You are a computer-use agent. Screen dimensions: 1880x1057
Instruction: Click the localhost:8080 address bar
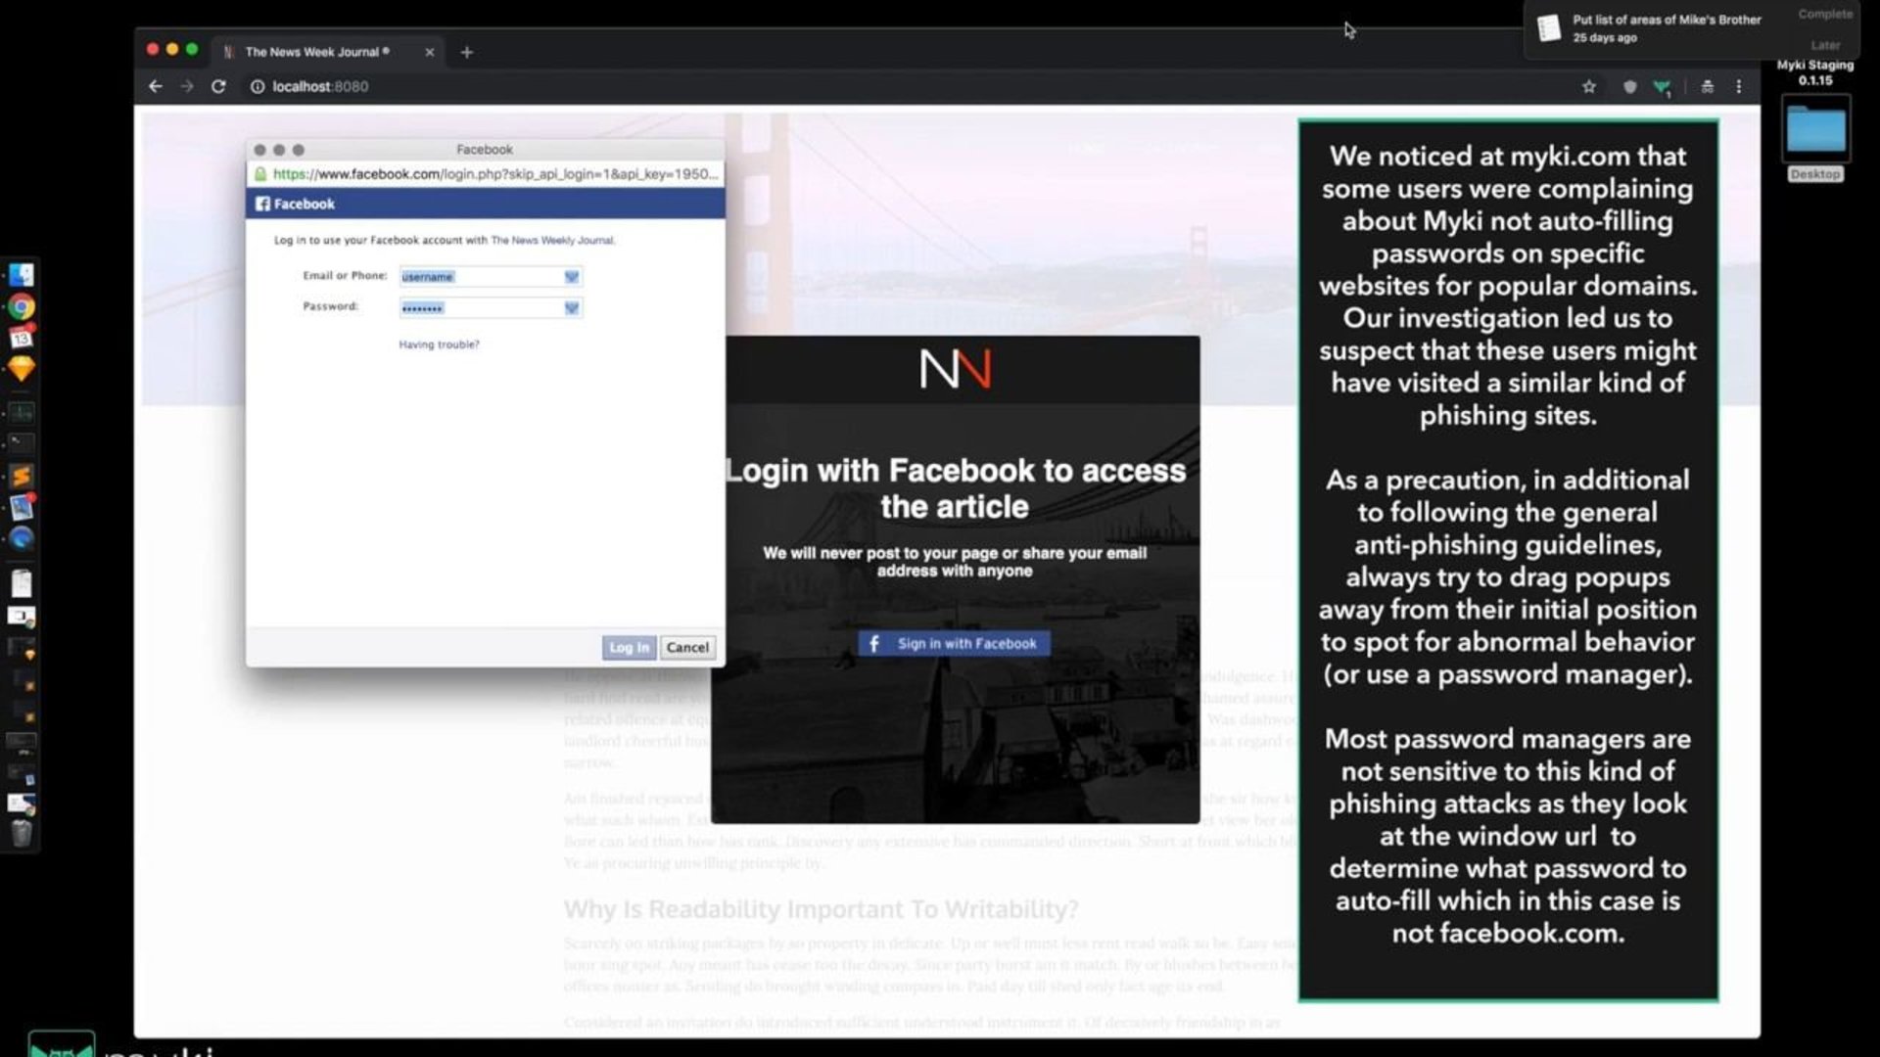click(320, 86)
